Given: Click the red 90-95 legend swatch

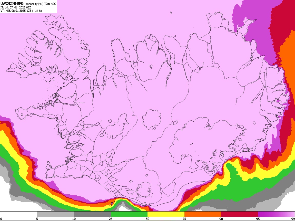Looking at the screenshot, I should [240, 214].
